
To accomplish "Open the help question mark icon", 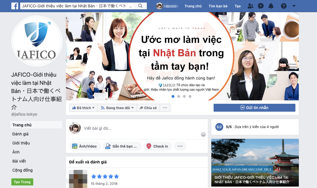I will (x=284, y=6).
